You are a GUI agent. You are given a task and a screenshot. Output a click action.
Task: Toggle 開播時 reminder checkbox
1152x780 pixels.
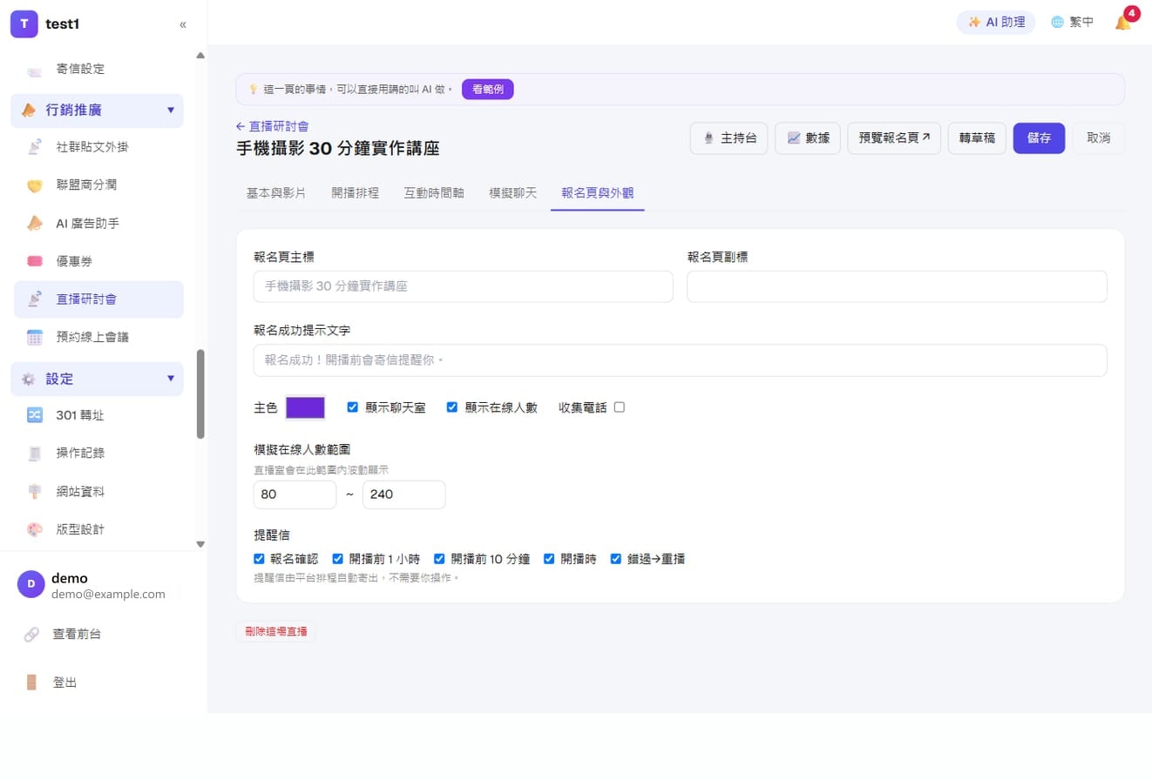tap(549, 559)
